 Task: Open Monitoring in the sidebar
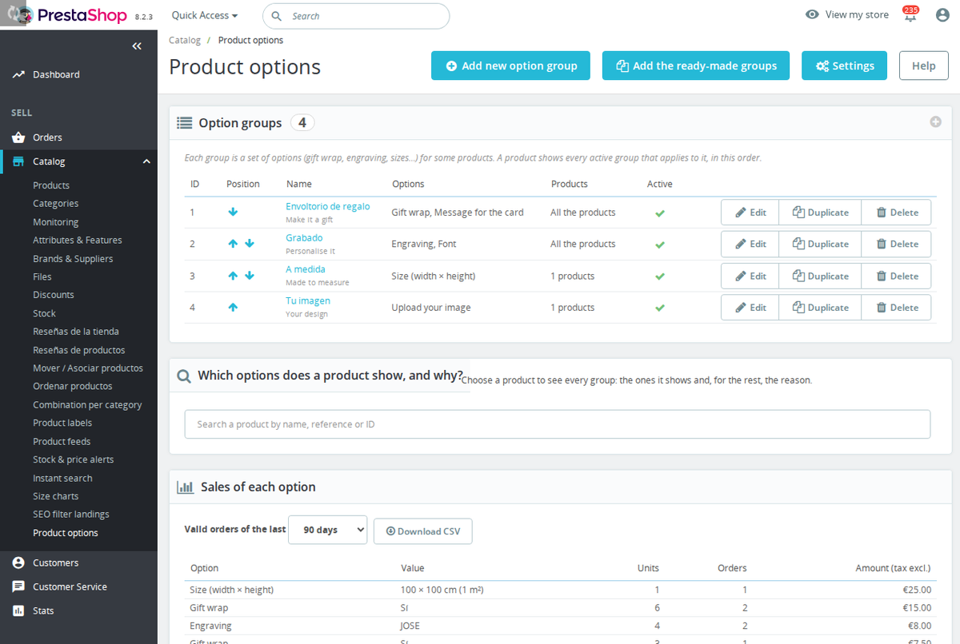[55, 222]
